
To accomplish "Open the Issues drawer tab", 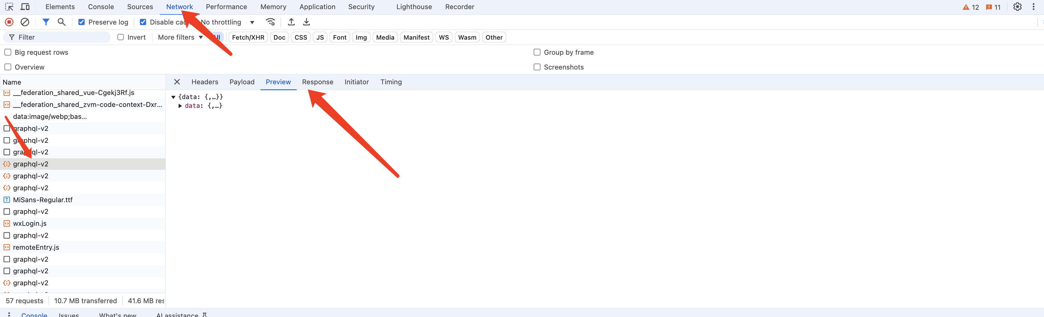I will tap(68, 314).
